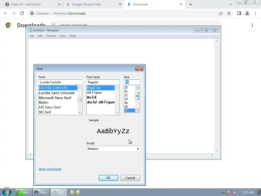Image resolution: width=261 pixels, height=196 pixels.
Task: Open the Windows Start orb
Action: point(7,192)
